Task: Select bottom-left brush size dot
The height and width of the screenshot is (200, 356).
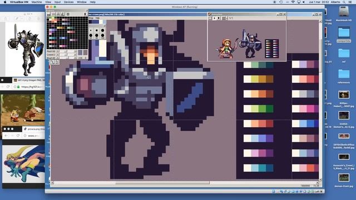Action: (x=91, y=36)
